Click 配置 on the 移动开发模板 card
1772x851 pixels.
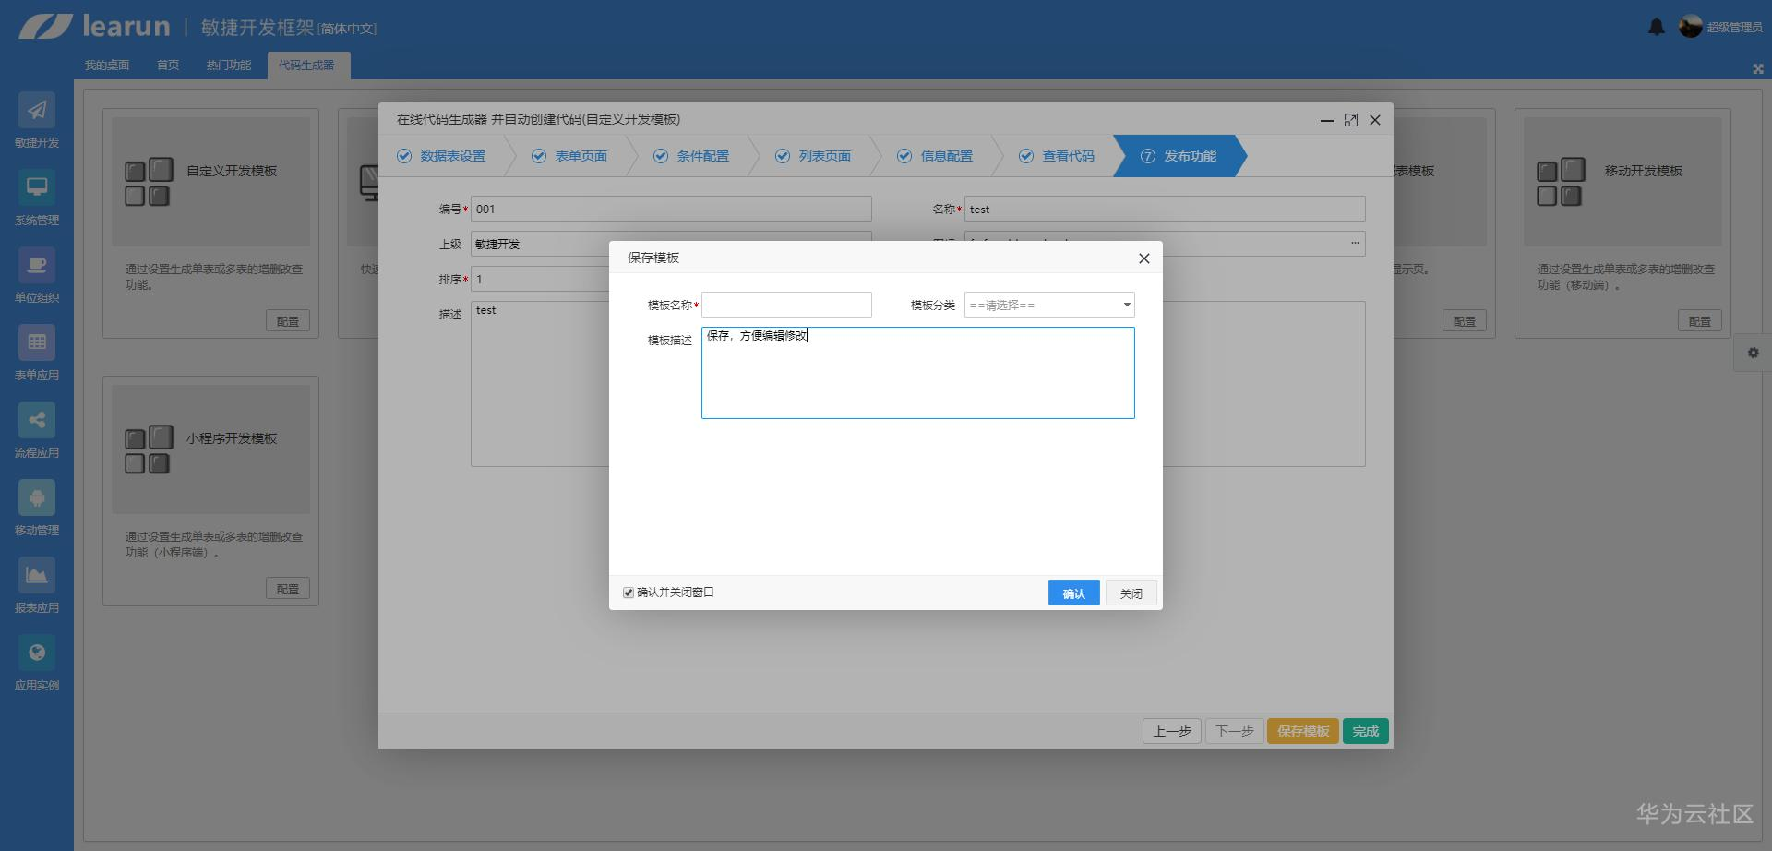1700,321
